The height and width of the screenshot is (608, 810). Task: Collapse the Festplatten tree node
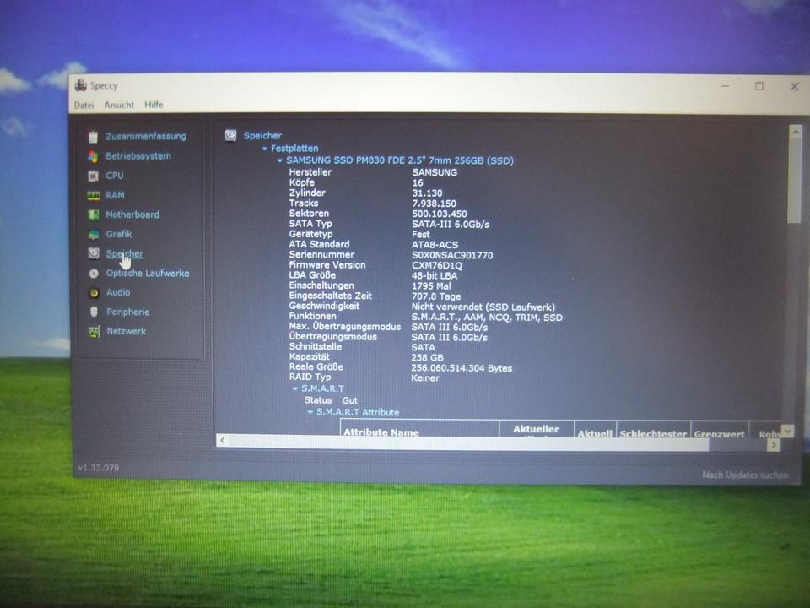coord(264,149)
